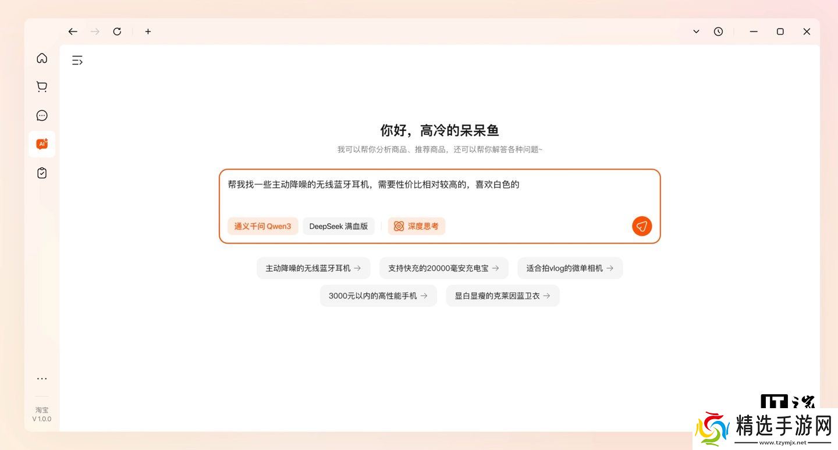Select the AI assistant sidebar icon

click(x=42, y=144)
